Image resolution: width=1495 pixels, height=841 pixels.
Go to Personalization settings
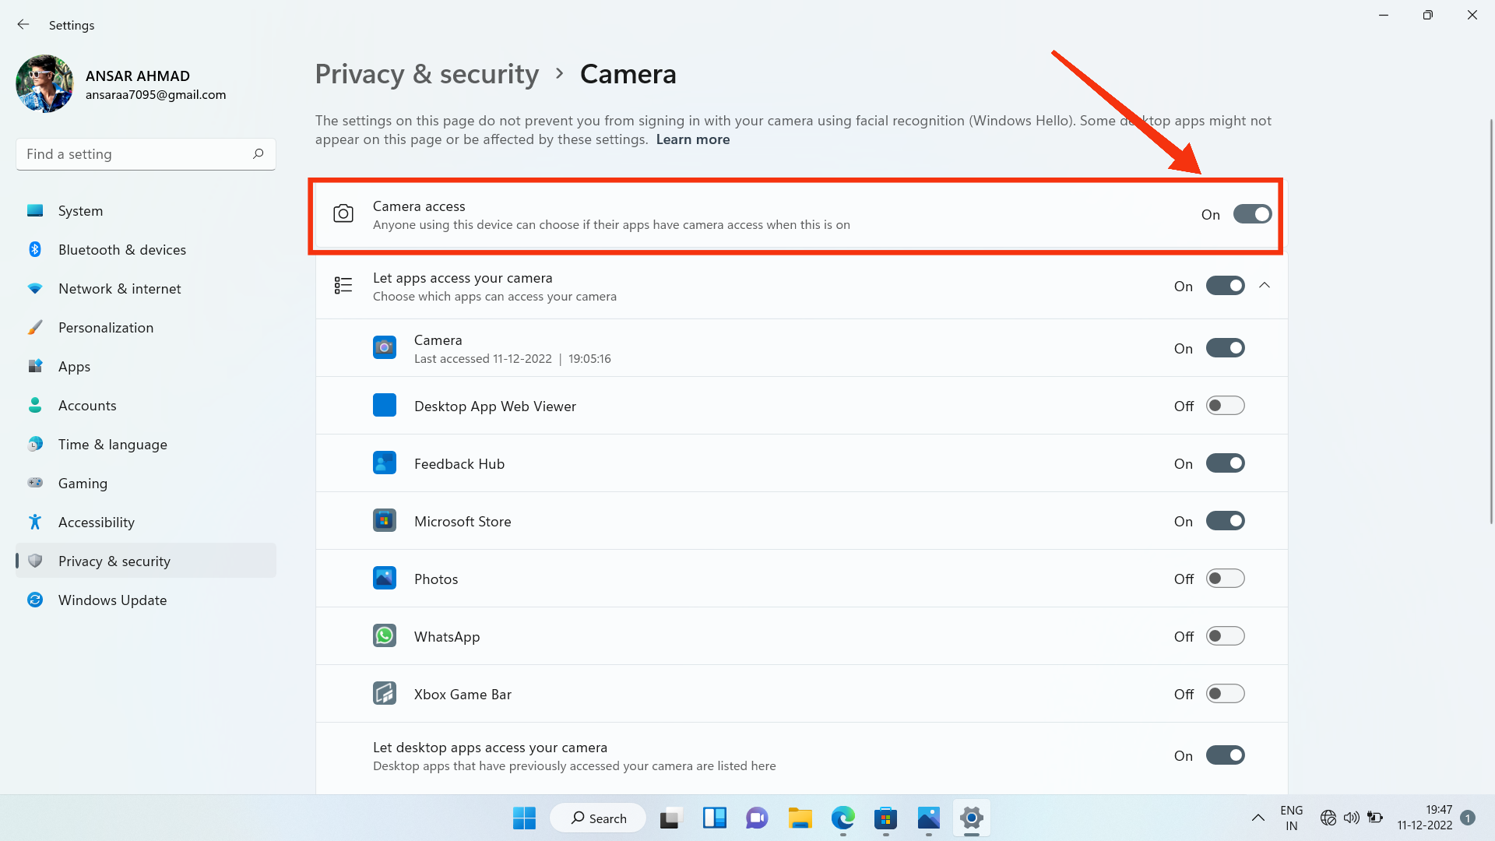105,327
